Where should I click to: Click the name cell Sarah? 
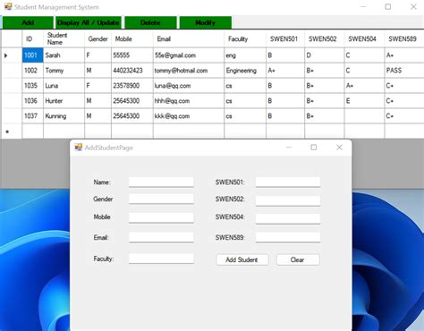coord(64,55)
